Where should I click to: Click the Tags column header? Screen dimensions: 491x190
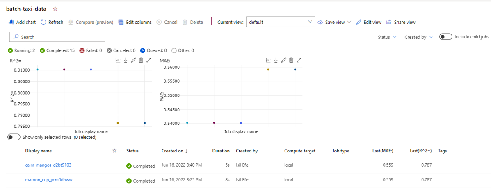442,151
